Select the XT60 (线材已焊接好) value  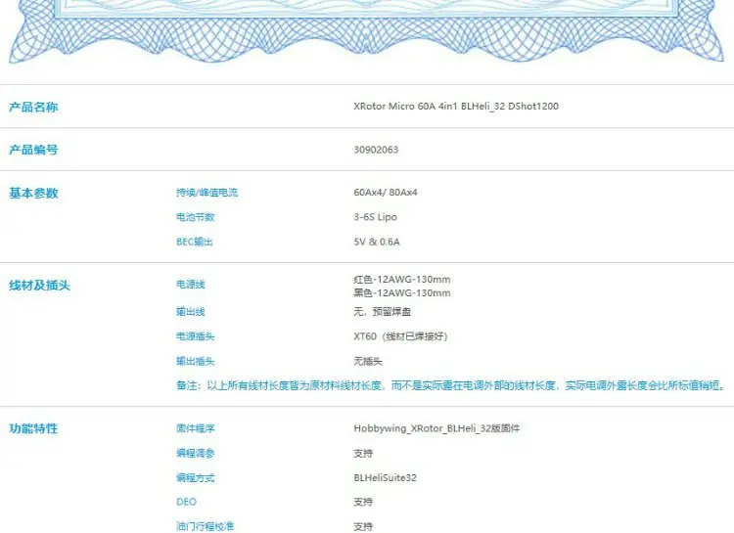(x=400, y=336)
